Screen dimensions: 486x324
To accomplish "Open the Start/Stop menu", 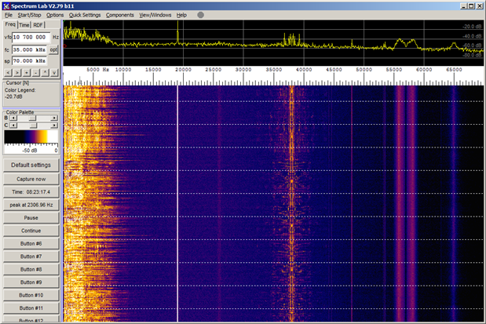I will 29,15.
